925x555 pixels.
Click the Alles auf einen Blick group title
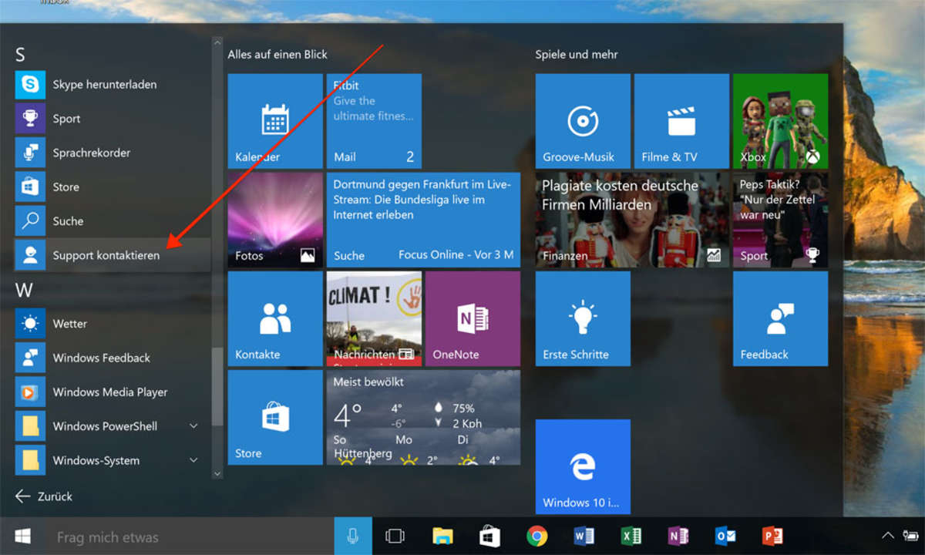pos(277,55)
